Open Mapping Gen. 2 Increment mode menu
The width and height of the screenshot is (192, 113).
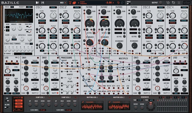(x=117, y=102)
